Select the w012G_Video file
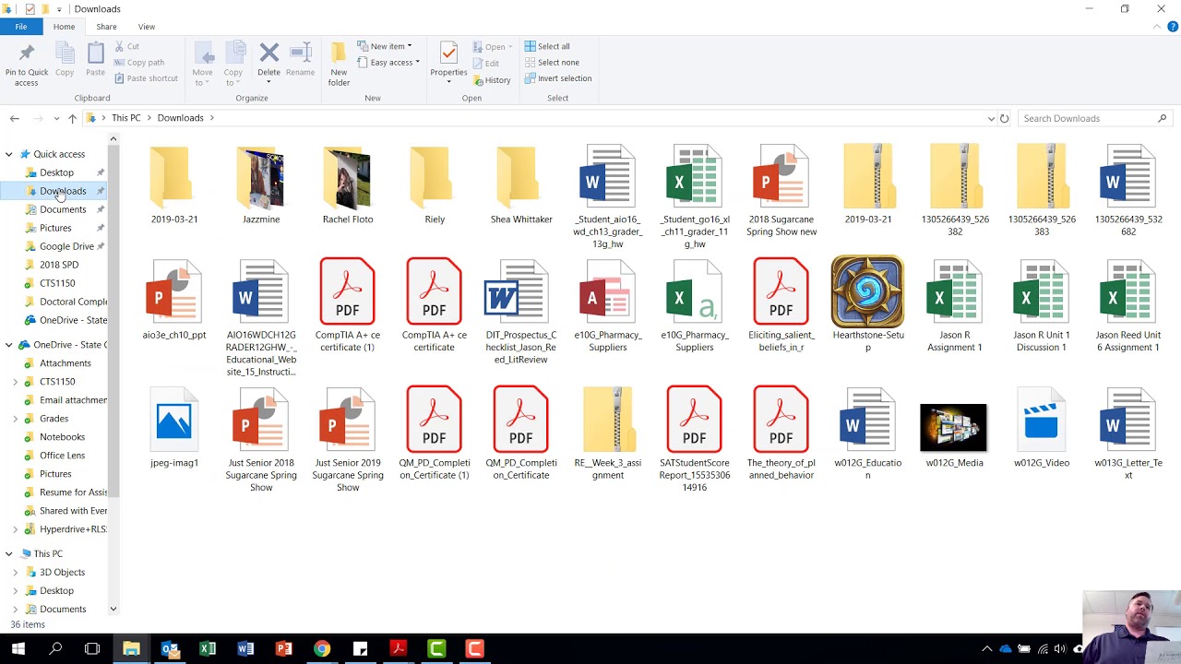This screenshot has width=1181, height=664. click(x=1042, y=429)
